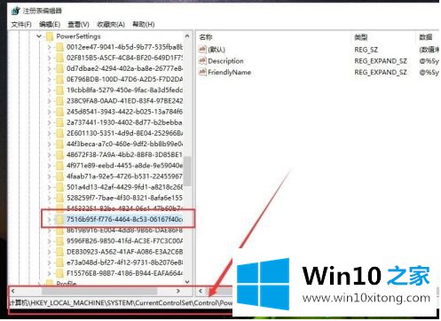Screen dimensions: 441x321
Task: Click folder icon of 2E601130-5351 key
Action: [59, 133]
